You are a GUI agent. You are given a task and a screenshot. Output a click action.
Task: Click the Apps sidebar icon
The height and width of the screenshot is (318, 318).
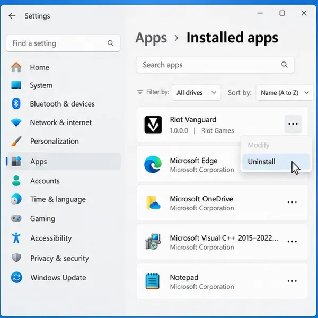click(16, 161)
